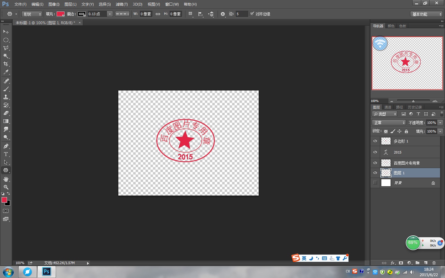Delete layer with trash icon
This screenshot has height=278, width=445.
tap(434, 263)
